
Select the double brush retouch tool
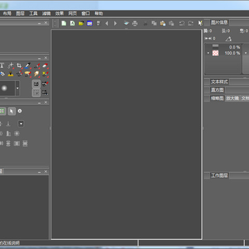[x=19, y=74]
